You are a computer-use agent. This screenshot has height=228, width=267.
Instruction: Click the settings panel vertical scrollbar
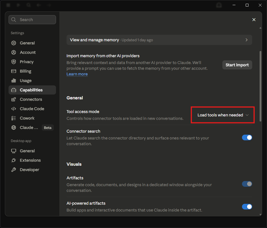coord(260,86)
